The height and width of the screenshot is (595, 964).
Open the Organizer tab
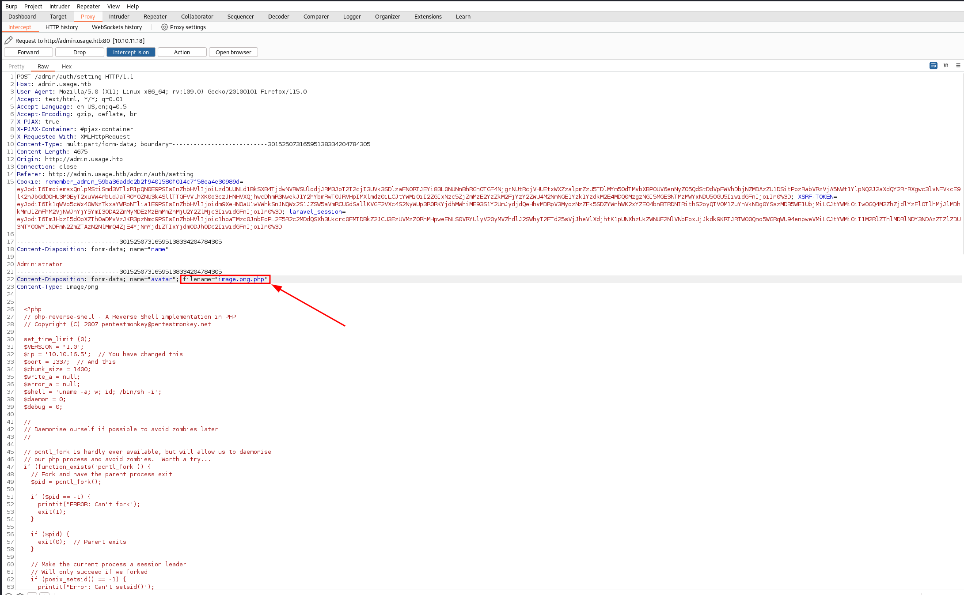pos(387,16)
